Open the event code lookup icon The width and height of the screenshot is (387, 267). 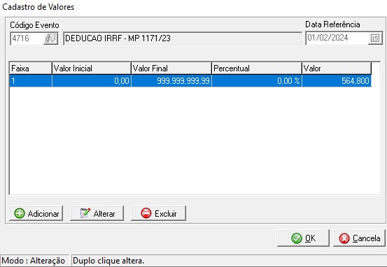(50, 38)
